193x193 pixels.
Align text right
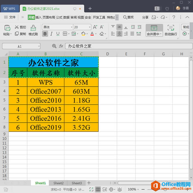click(126, 34)
